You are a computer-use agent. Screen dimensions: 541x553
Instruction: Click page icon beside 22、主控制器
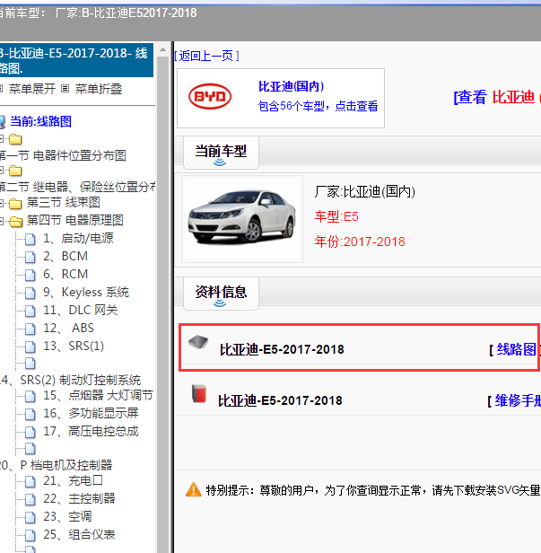pyautogui.click(x=31, y=499)
